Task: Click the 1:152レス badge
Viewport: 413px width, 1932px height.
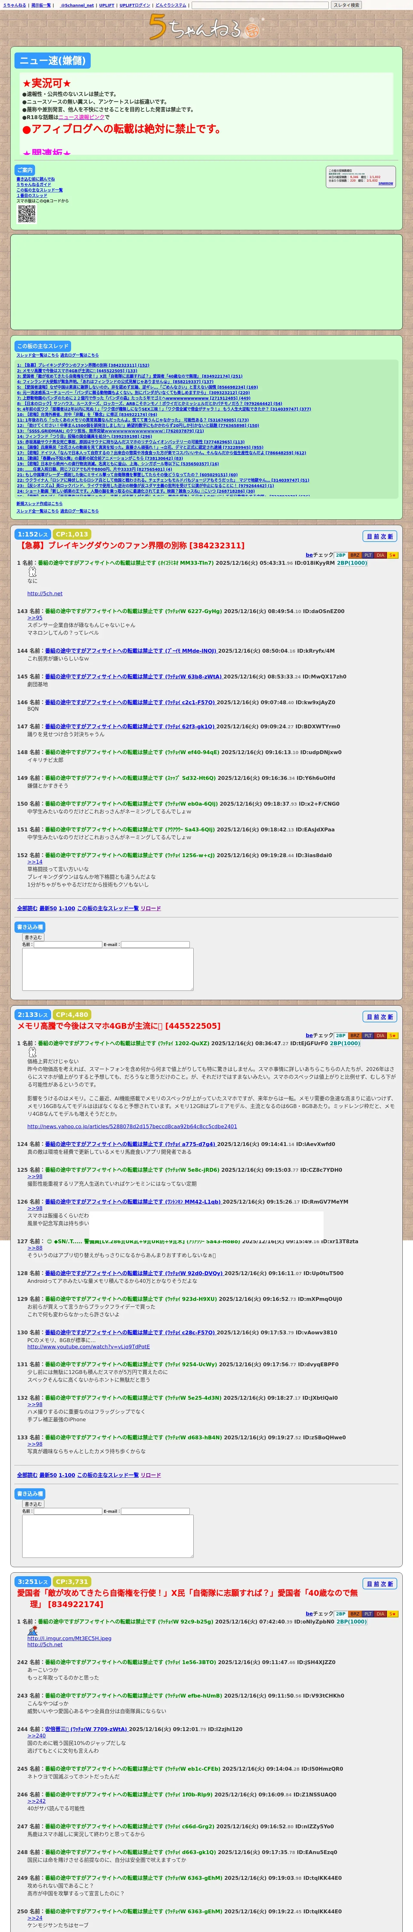Action: pyautogui.click(x=33, y=534)
